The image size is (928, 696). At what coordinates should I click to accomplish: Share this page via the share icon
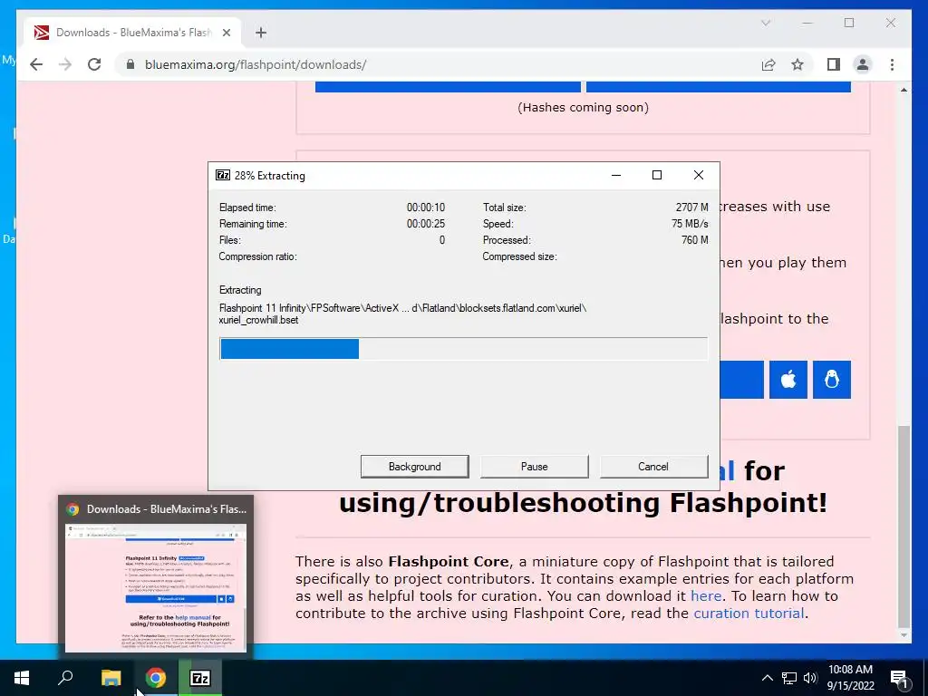[768, 64]
